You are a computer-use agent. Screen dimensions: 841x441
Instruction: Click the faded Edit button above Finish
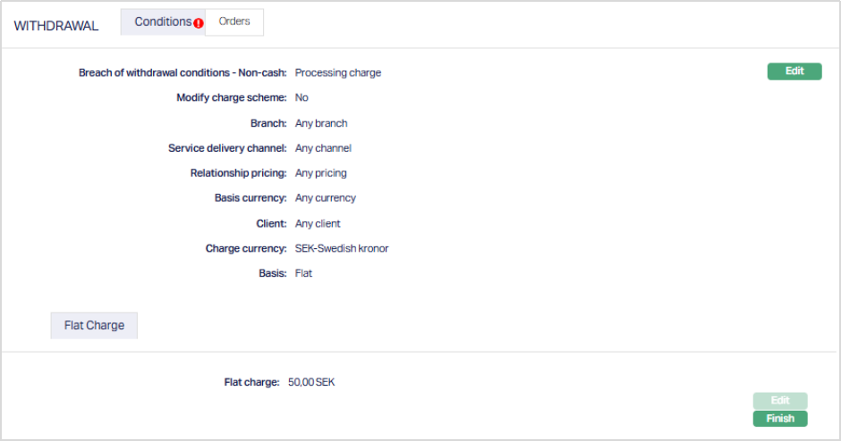tap(780, 401)
